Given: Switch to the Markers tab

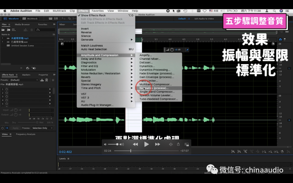Looking at the screenshot, I should point(26,75).
